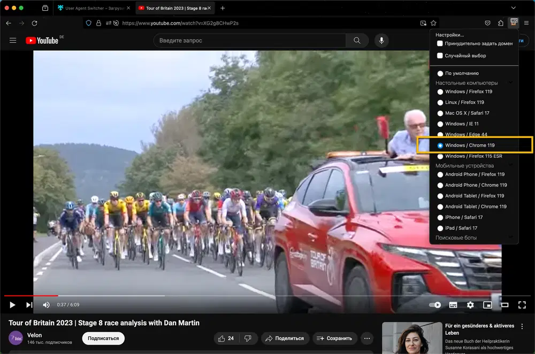The height and width of the screenshot is (354, 535).
Task: Open the extensions puzzle icon
Action: [x=501, y=23]
